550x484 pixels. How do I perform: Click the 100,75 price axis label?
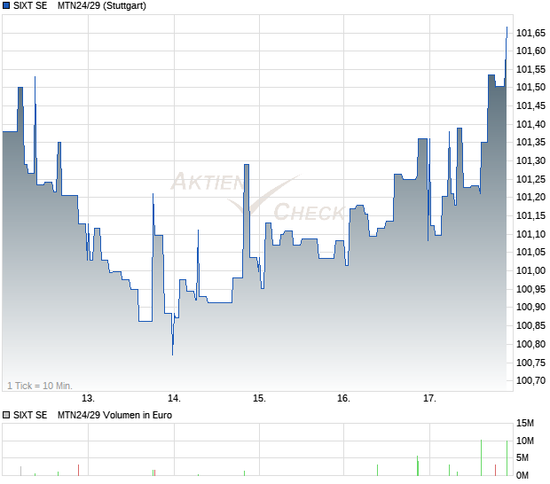pos(530,363)
